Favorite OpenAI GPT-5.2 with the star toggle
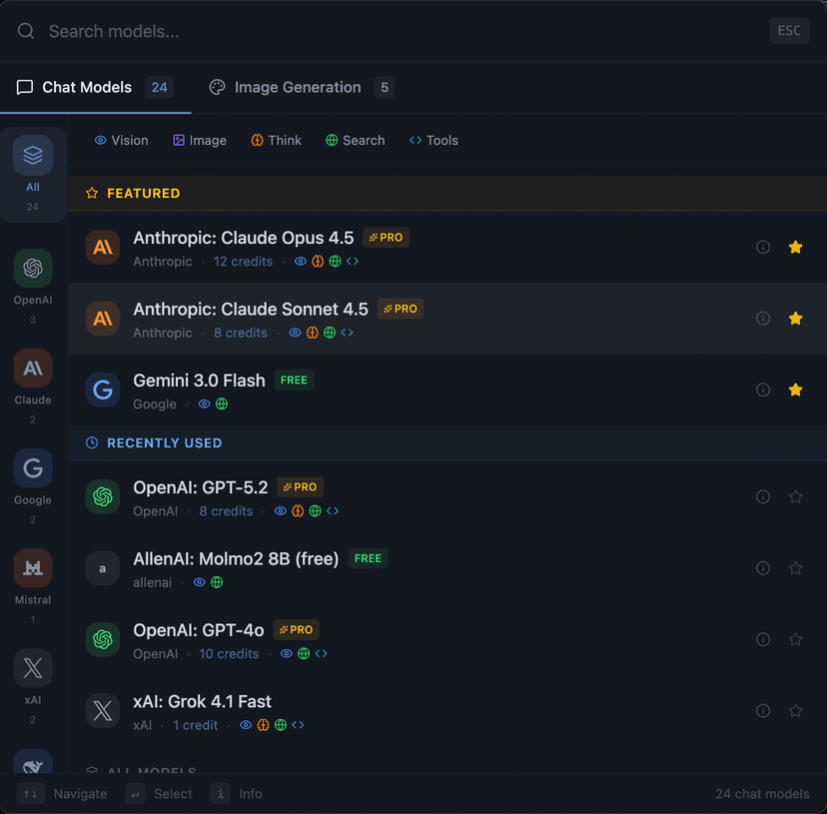827x814 pixels. pos(796,496)
